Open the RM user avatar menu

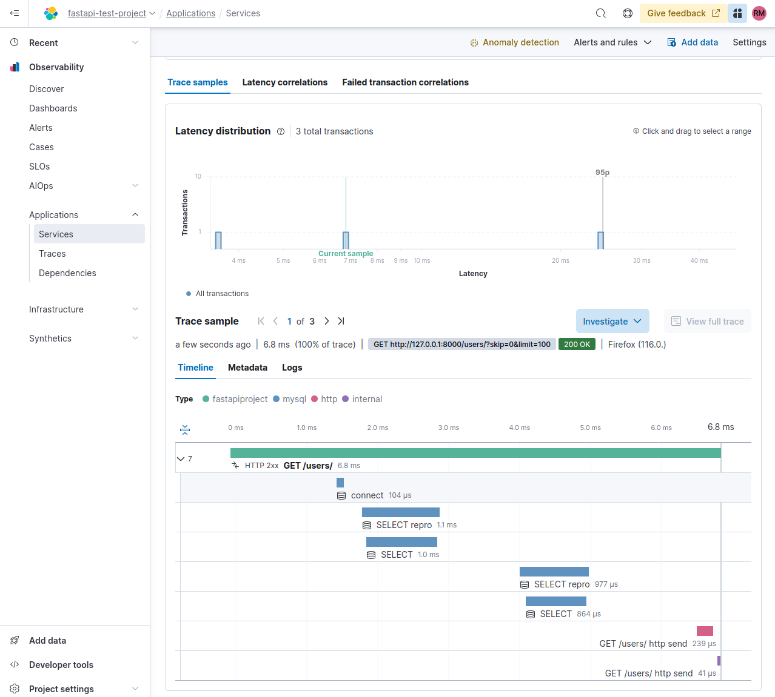(x=759, y=13)
